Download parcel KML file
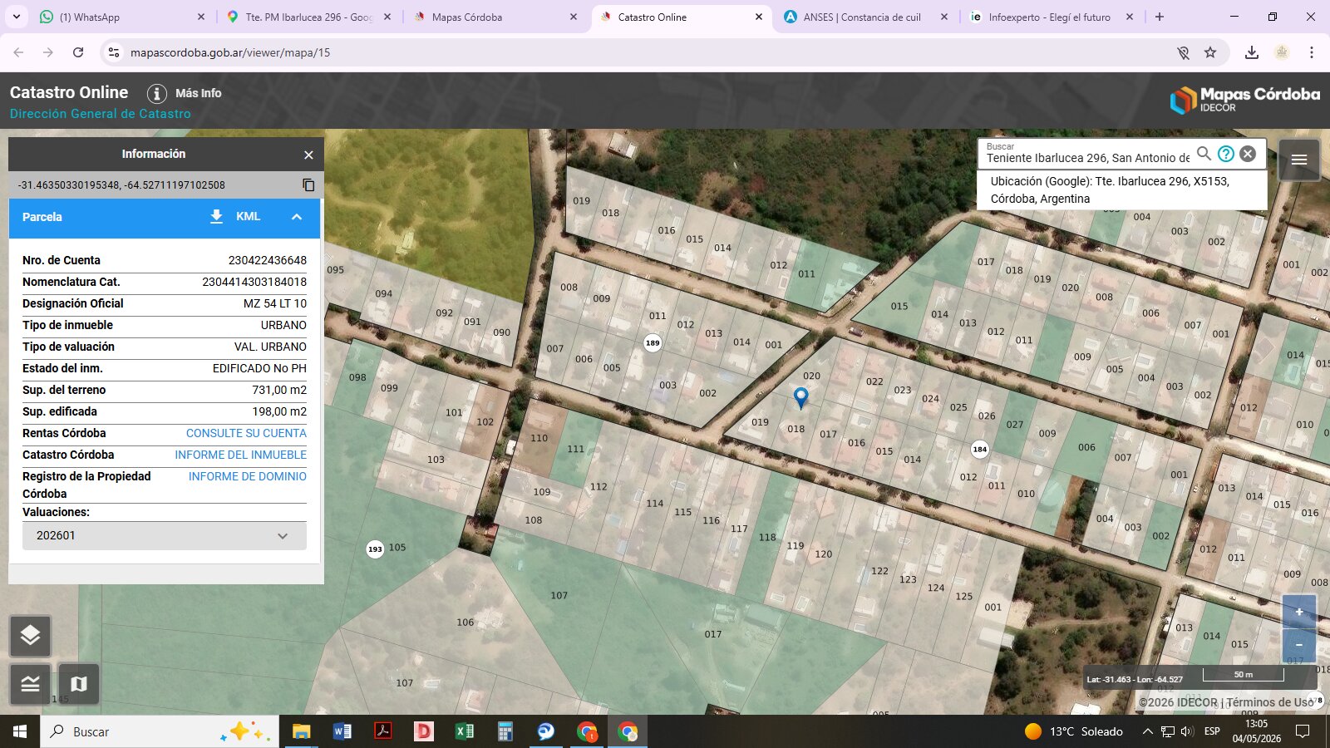Viewport: 1330px width, 748px height. point(235,217)
